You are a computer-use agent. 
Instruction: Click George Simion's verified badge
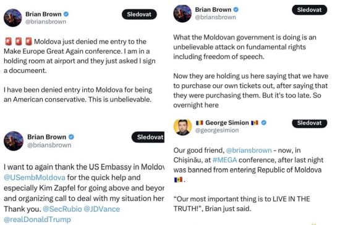coord(264,123)
